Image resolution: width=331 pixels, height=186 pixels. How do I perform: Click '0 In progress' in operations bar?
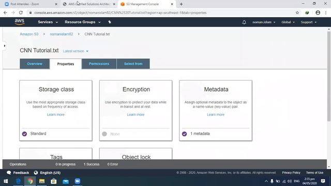click(66, 164)
